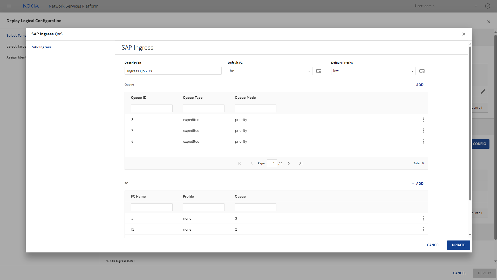The height and width of the screenshot is (280, 497).
Task: Click the Queue Type filter field
Action: [x=203, y=108]
